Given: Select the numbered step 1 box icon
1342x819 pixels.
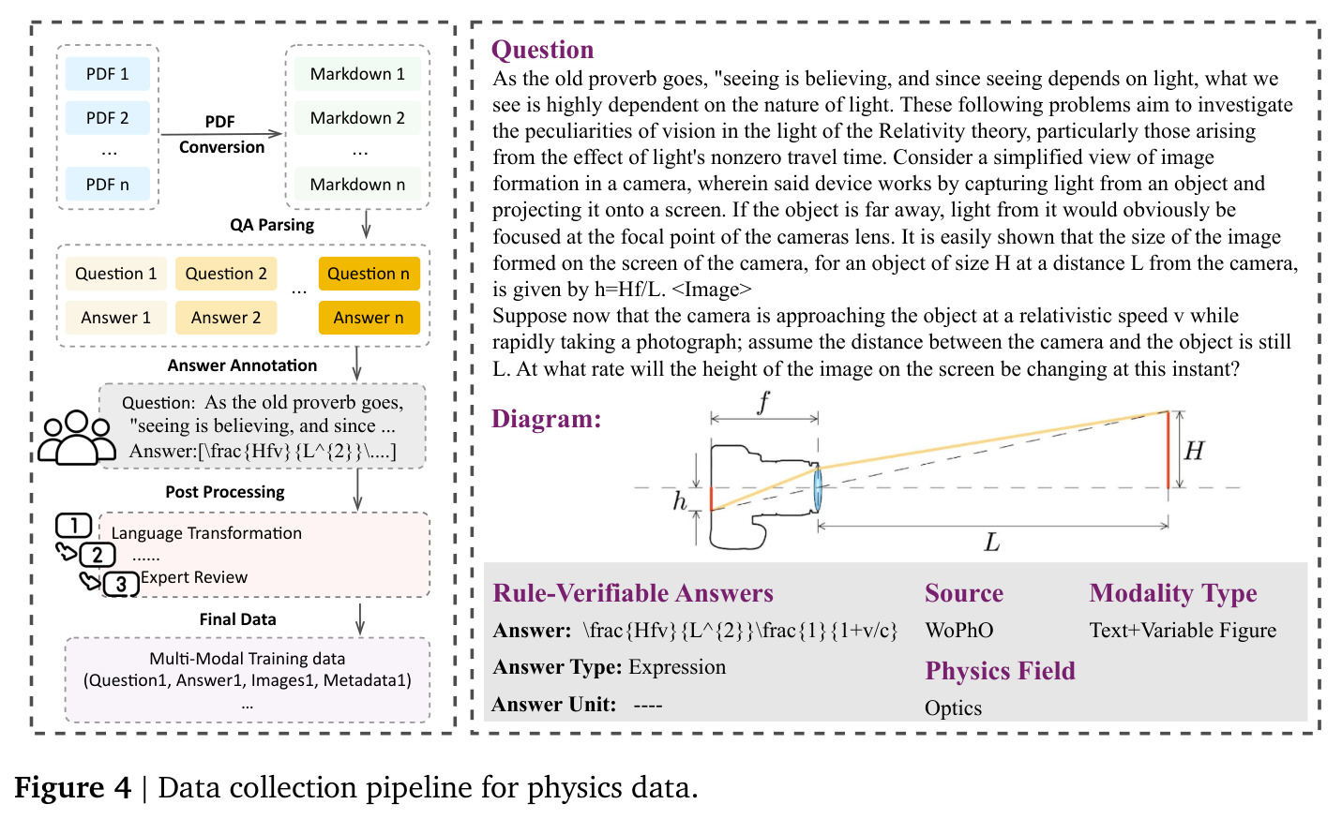Looking at the screenshot, I should coord(74,526).
